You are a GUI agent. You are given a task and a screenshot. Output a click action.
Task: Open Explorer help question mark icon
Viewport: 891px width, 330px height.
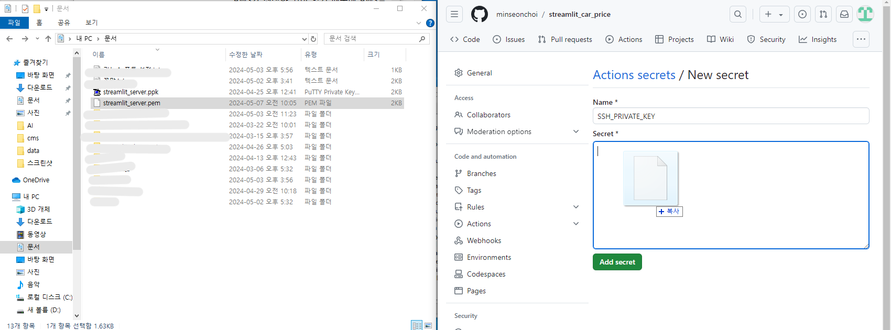(x=430, y=23)
